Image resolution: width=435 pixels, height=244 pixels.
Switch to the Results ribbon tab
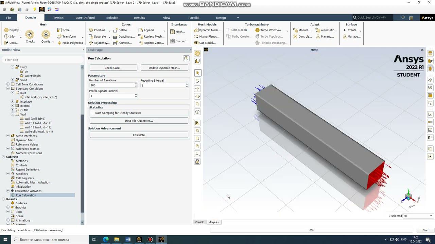pyautogui.click(x=139, y=18)
